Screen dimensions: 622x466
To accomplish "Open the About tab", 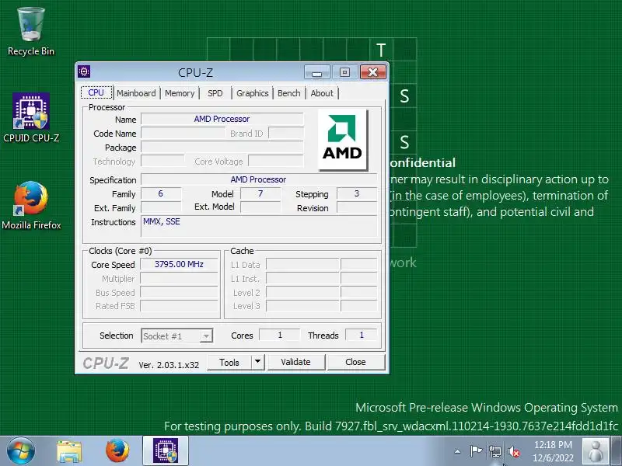I will [322, 93].
